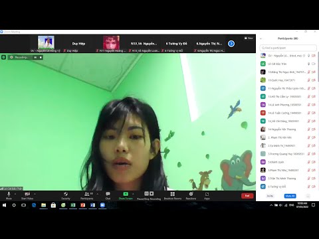Open the Windows notification center icon
Viewport: 319px width, 239px height.
click(x=313, y=205)
